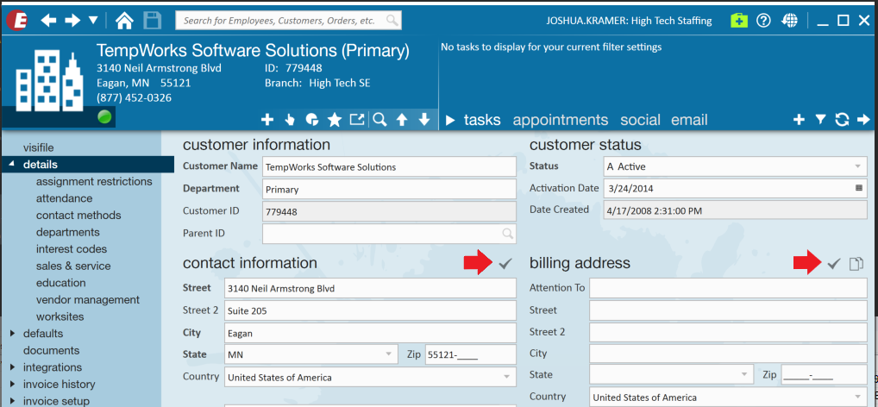This screenshot has height=407, width=878.
Task: Open the green medical kit icon
Action: [x=739, y=21]
